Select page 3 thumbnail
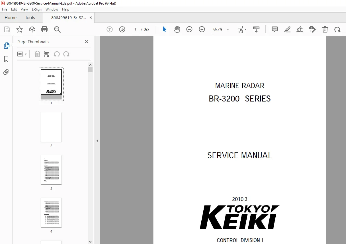This screenshot has width=346, height=244. click(51, 170)
